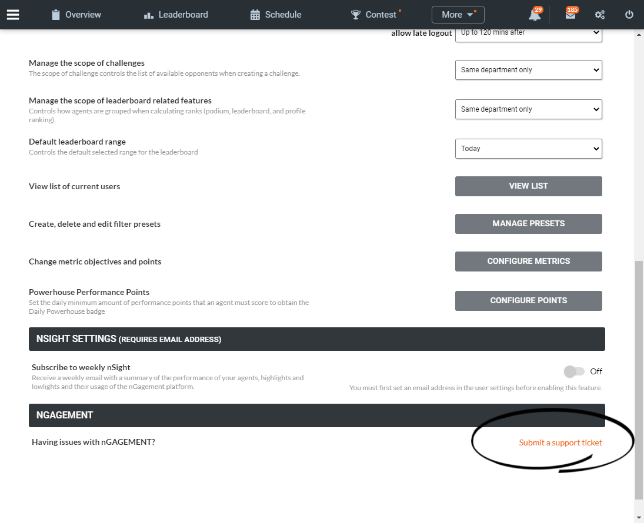
Task: Go to the Leaderboard tab
Action: (x=176, y=15)
